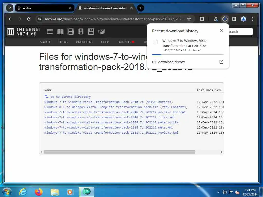The height and width of the screenshot is (197, 263).
Task: Click the Last modified column header
Action: pyautogui.click(x=209, y=90)
